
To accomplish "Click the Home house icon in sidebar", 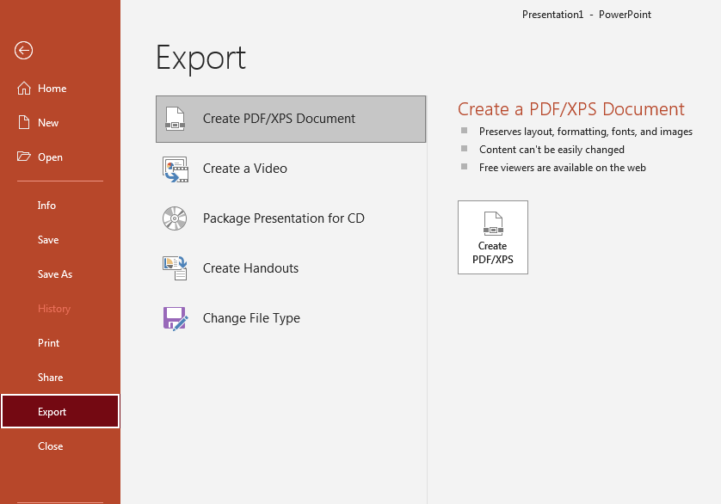I will (23, 89).
